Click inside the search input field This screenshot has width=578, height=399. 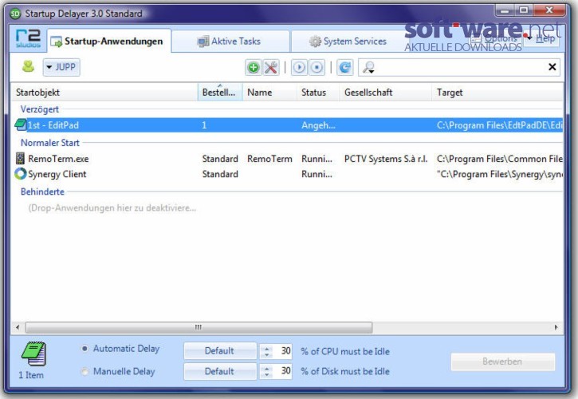click(461, 67)
